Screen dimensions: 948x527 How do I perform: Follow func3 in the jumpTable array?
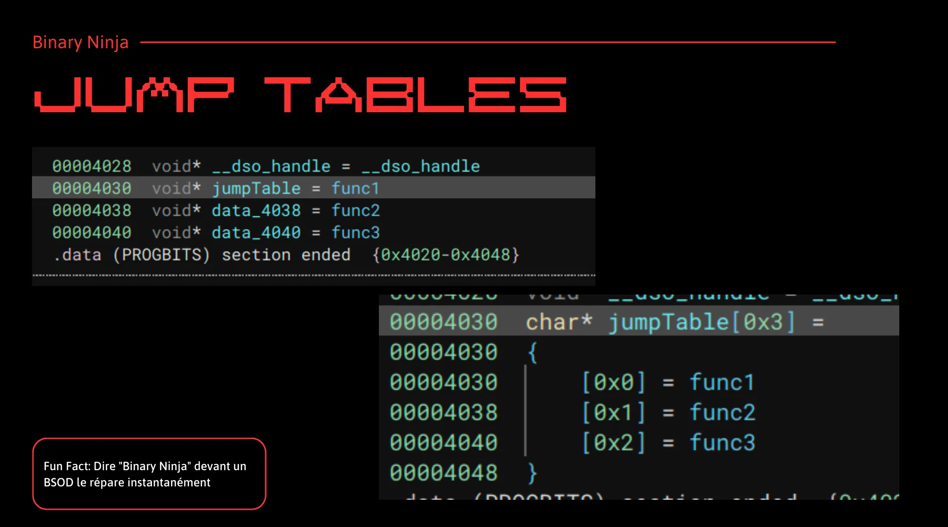point(722,443)
